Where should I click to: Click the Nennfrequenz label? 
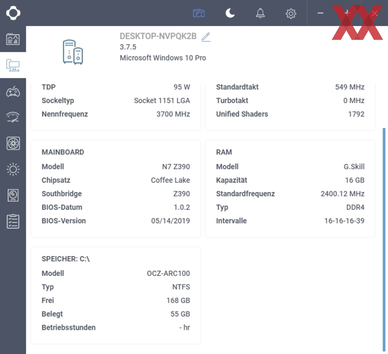pyautogui.click(x=65, y=114)
